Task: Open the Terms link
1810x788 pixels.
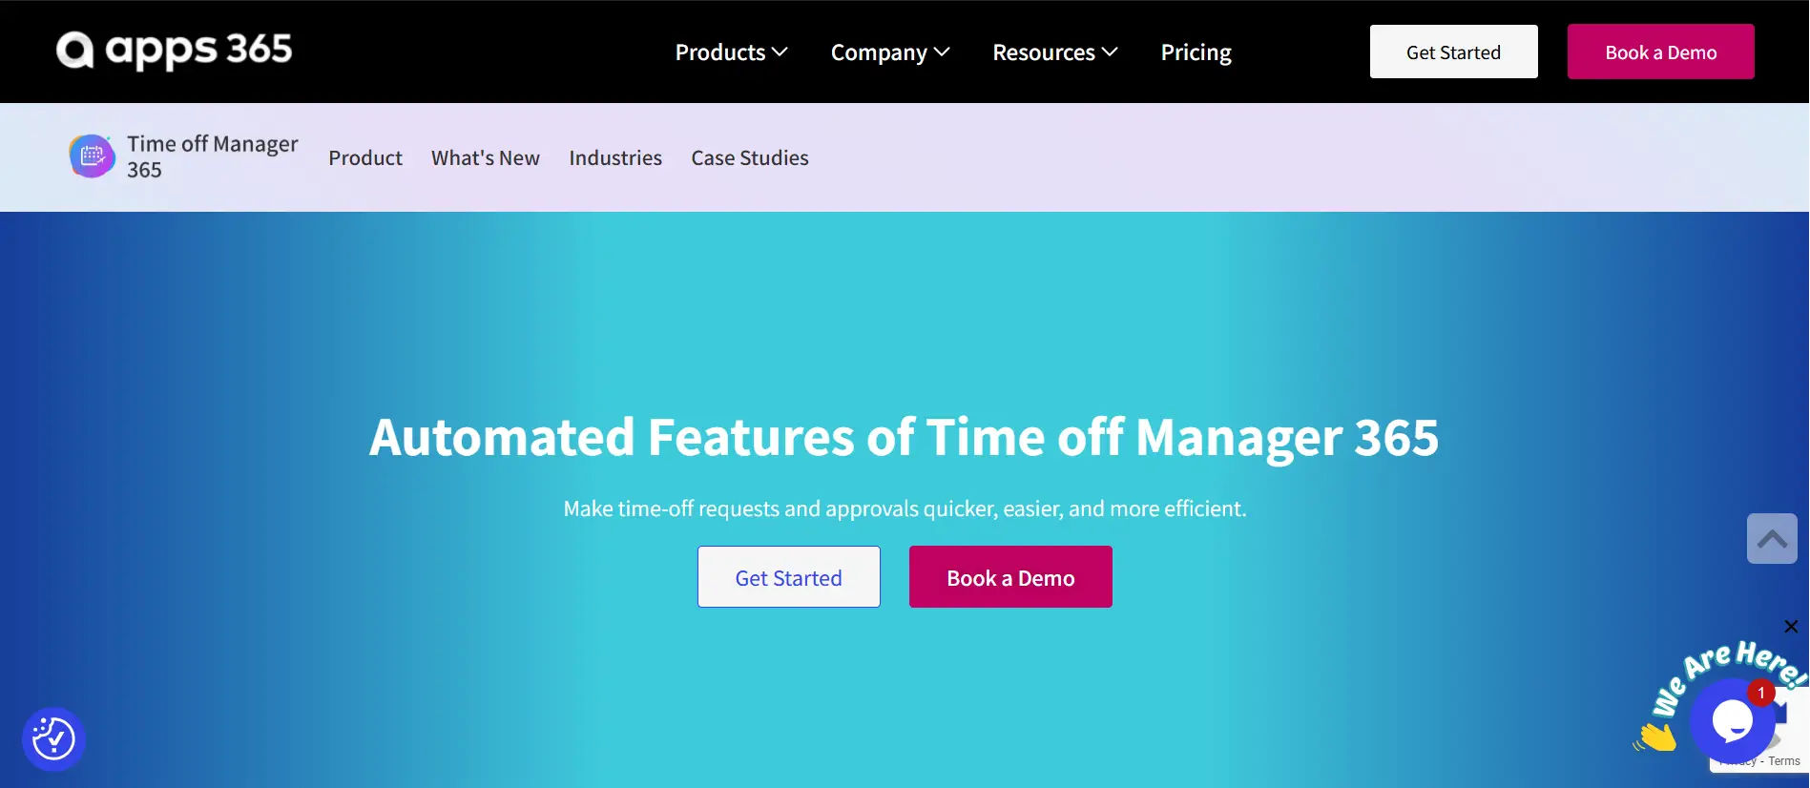Action: click(x=1785, y=760)
